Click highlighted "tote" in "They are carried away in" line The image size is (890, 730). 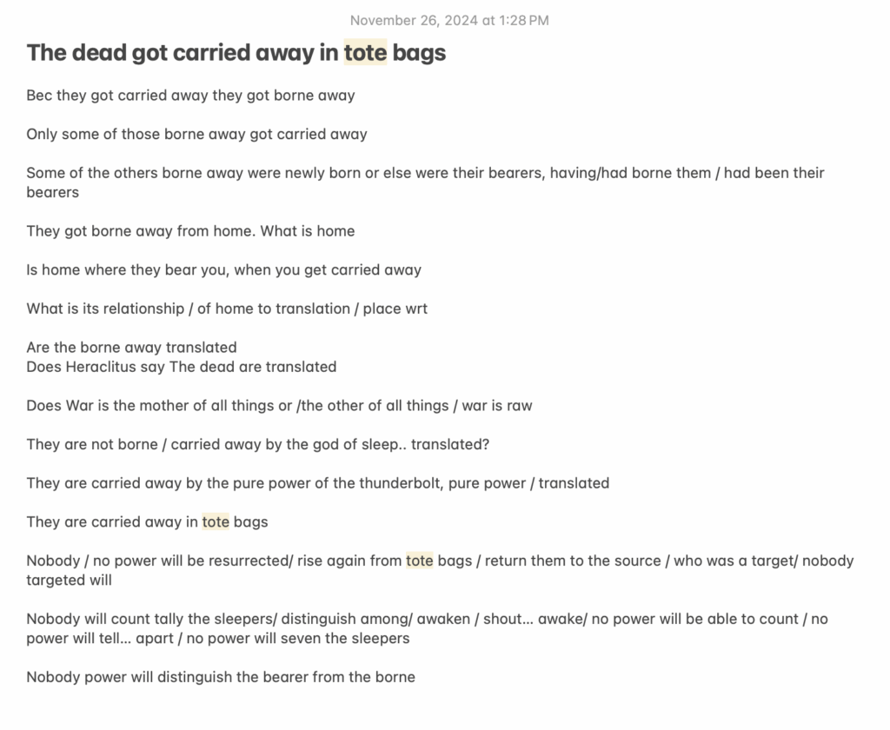click(216, 522)
